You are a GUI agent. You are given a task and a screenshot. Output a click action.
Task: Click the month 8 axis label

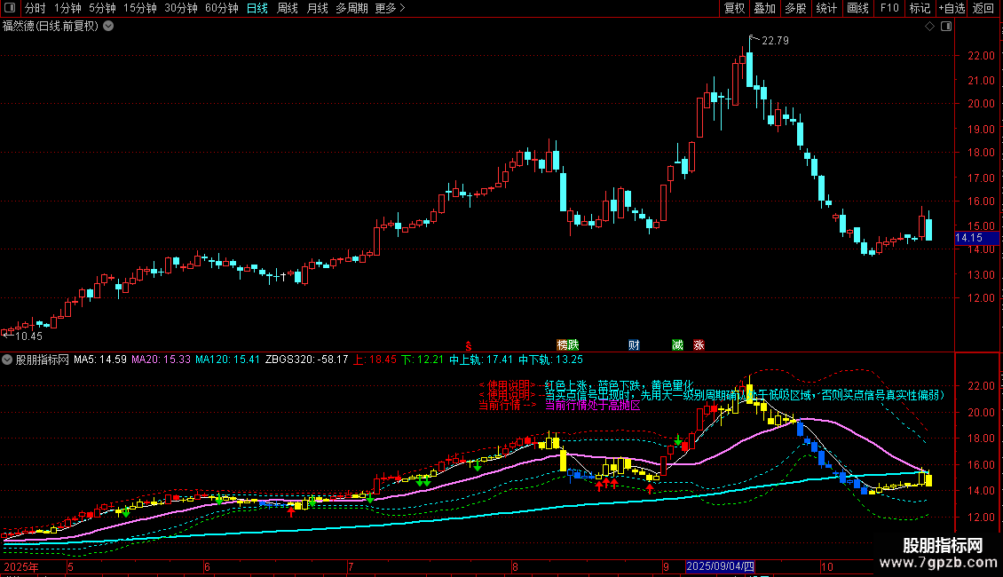[x=515, y=567]
